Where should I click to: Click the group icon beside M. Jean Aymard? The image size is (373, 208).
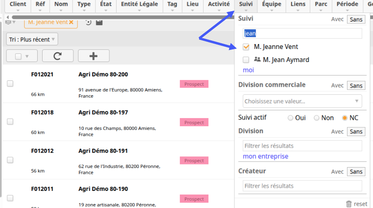[x=257, y=59]
